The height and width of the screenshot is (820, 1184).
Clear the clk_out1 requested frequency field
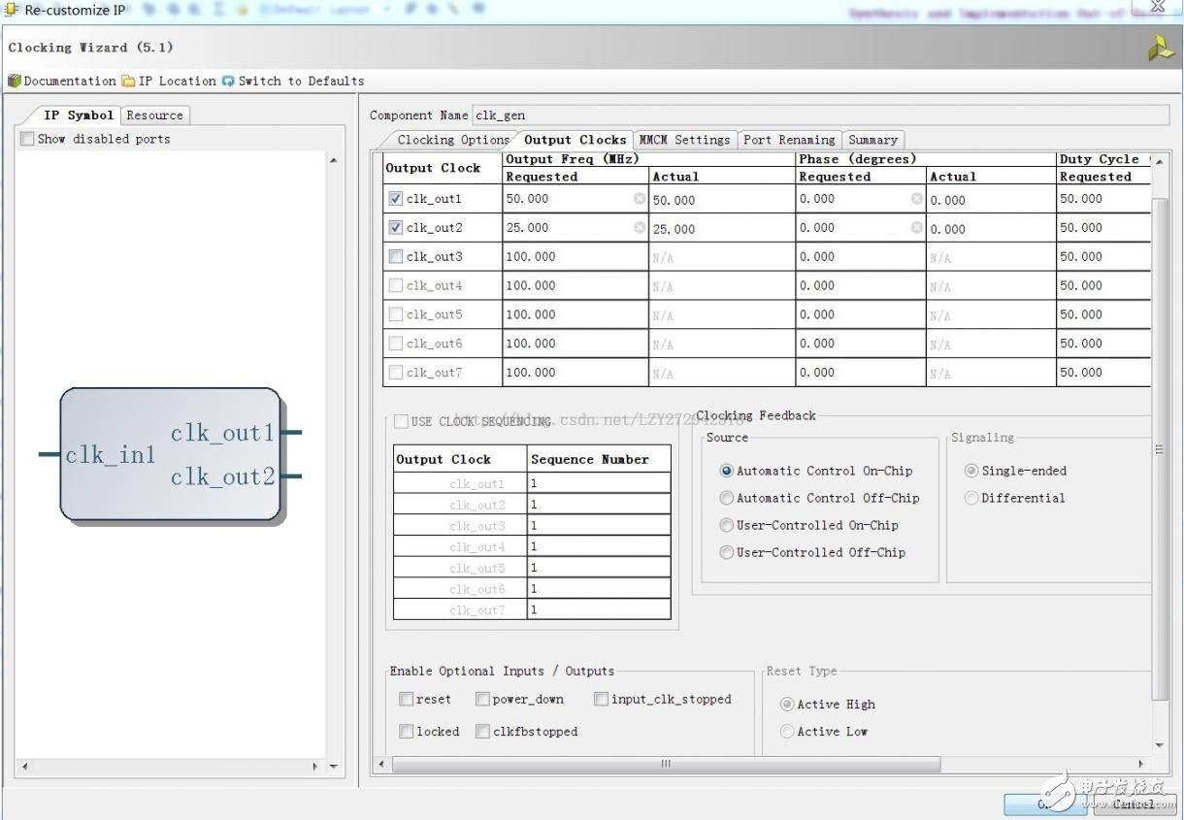click(x=640, y=199)
